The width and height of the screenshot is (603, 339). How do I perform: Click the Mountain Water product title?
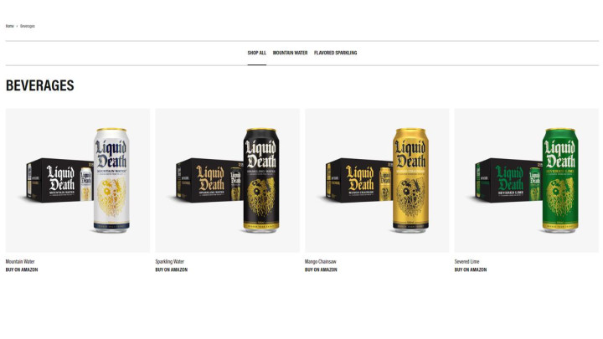pos(20,261)
